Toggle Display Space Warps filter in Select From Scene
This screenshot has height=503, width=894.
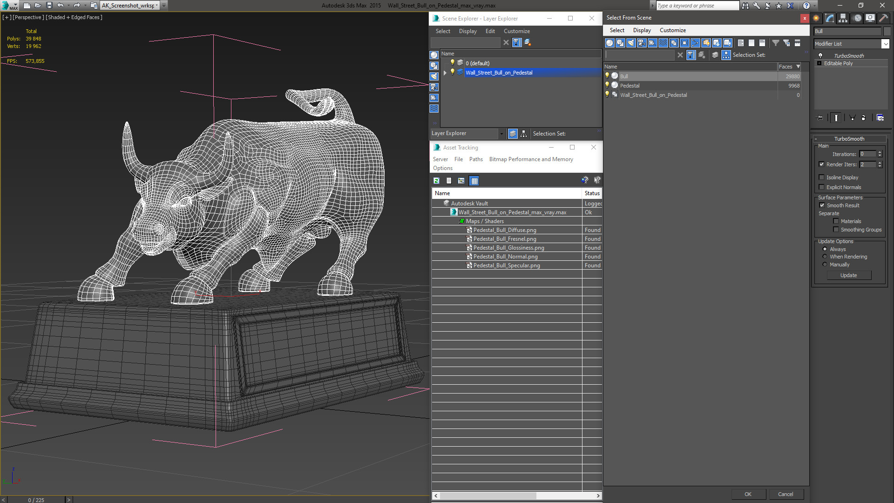pos(663,43)
